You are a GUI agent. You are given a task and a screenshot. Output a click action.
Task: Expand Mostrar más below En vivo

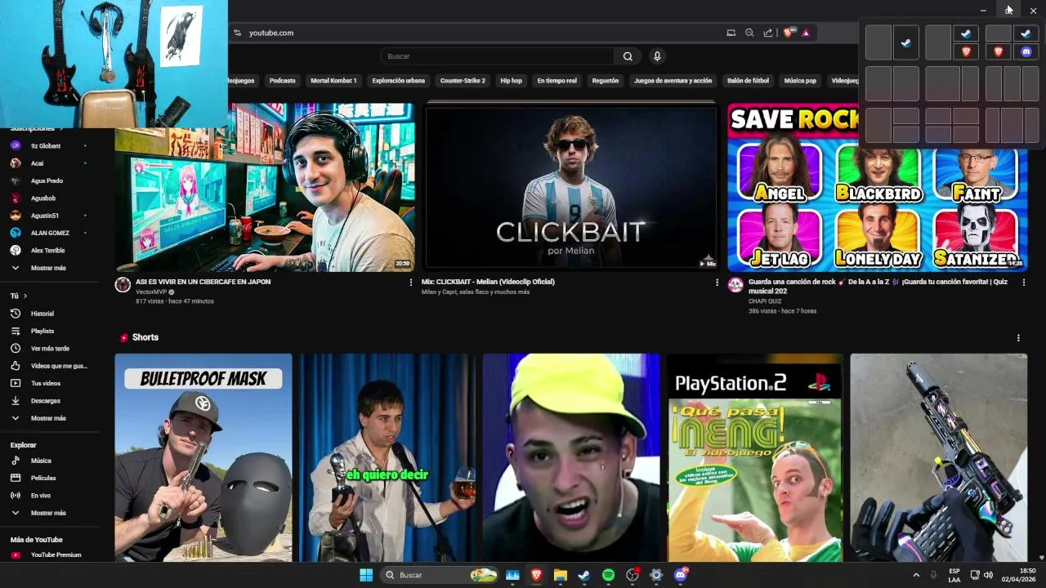[x=50, y=513]
